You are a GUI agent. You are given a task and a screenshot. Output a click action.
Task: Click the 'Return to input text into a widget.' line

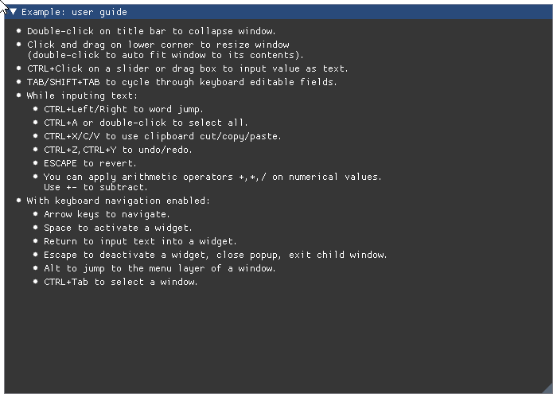(x=140, y=241)
